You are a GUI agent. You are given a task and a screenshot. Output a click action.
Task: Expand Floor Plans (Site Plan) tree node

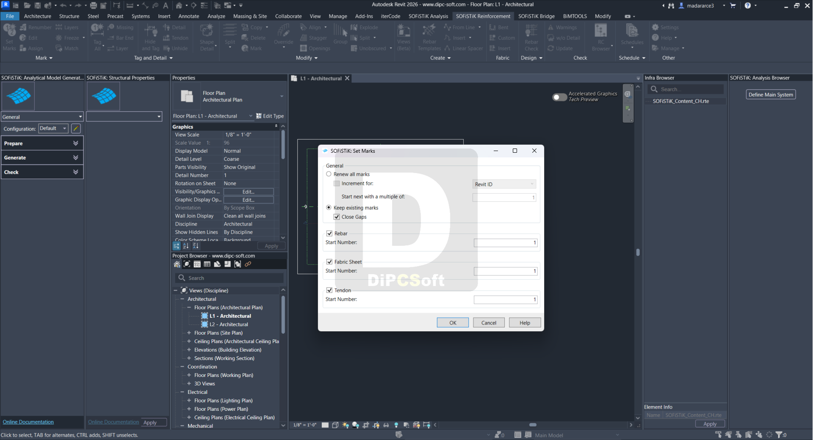pyautogui.click(x=189, y=333)
